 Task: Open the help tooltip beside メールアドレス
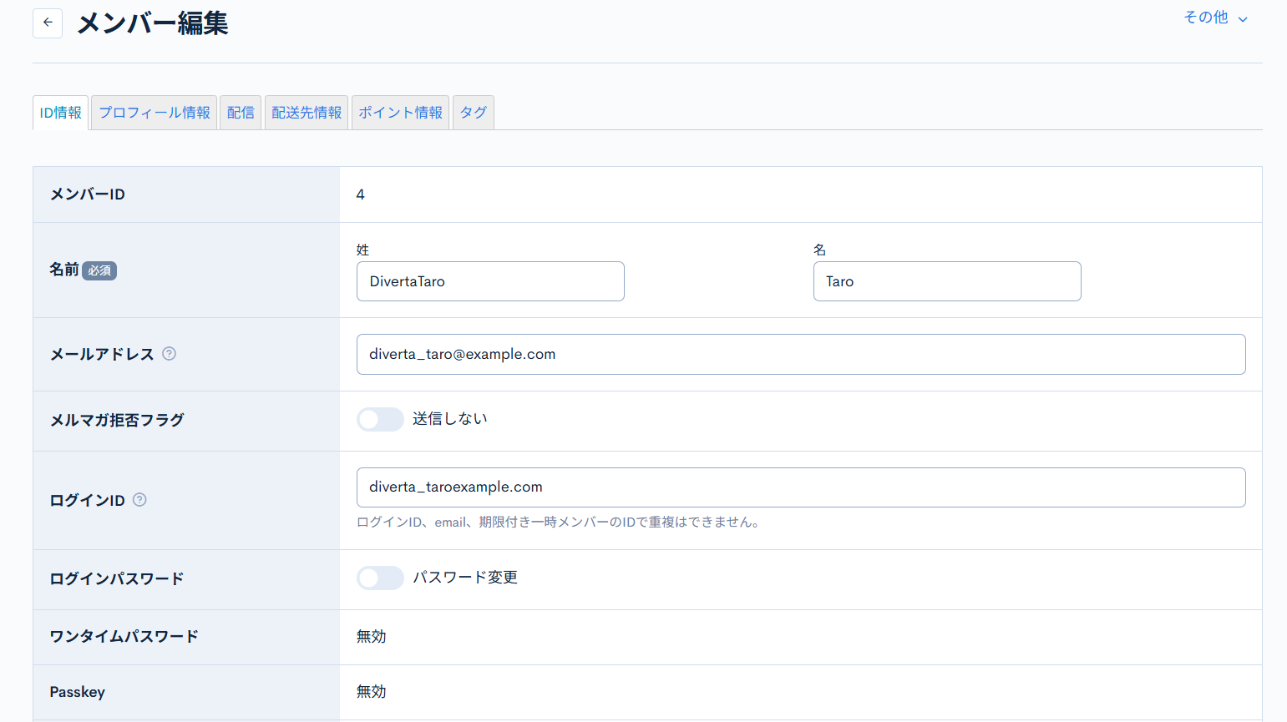[169, 354]
